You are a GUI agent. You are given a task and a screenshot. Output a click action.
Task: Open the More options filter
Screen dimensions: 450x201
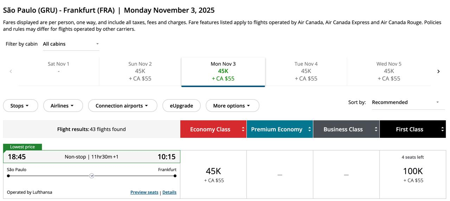[232, 106]
